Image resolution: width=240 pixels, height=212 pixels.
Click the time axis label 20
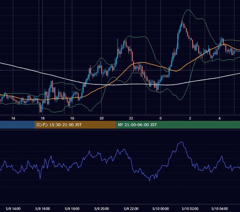(x=102, y=118)
